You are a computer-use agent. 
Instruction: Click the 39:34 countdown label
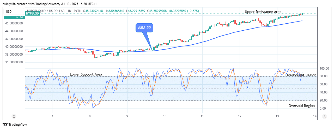(14, 17)
